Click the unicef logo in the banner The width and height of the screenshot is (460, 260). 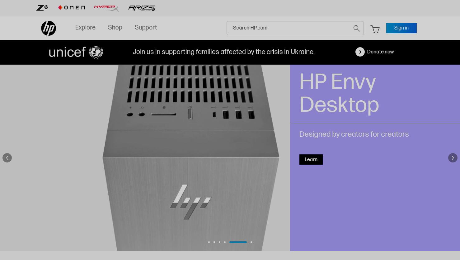(76, 52)
